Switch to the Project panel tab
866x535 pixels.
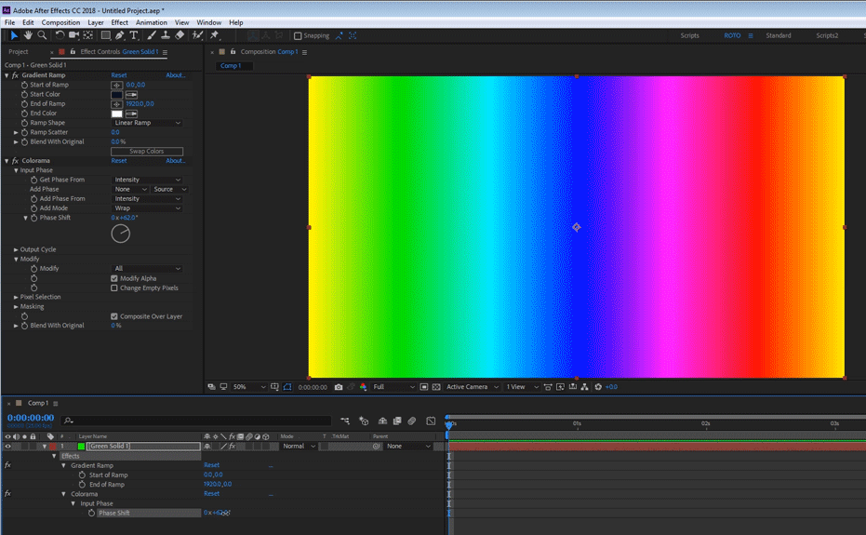point(19,52)
